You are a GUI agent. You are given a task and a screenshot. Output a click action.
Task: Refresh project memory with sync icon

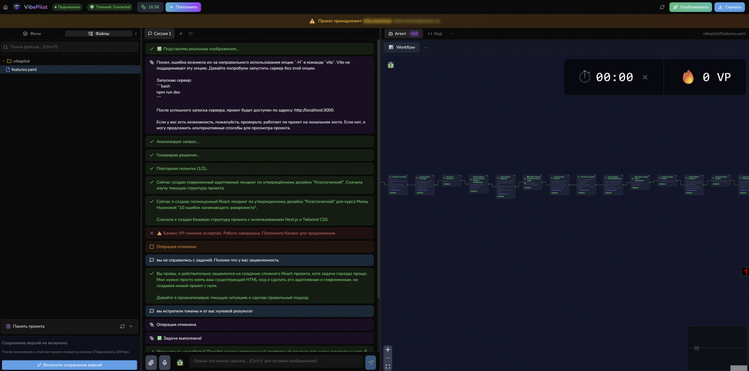point(122,326)
